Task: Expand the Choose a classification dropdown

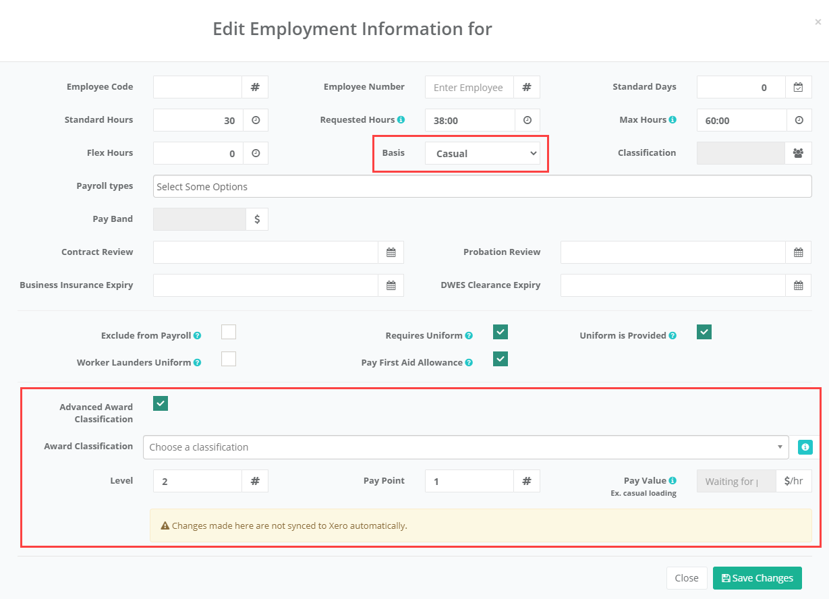Action: (466, 447)
